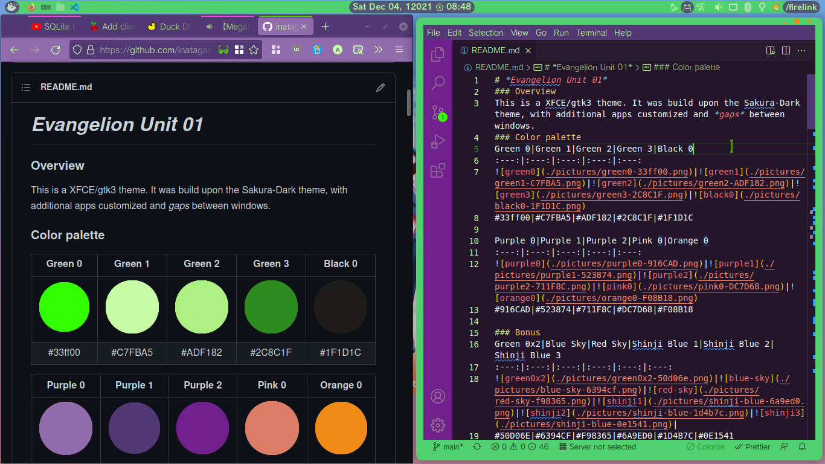825x464 pixels.
Task: Open the QR code icon in address bar
Action: pos(239,50)
